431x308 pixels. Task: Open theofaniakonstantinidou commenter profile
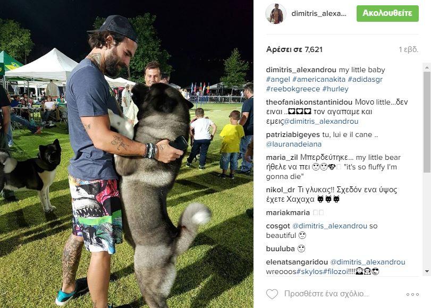(x=309, y=102)
